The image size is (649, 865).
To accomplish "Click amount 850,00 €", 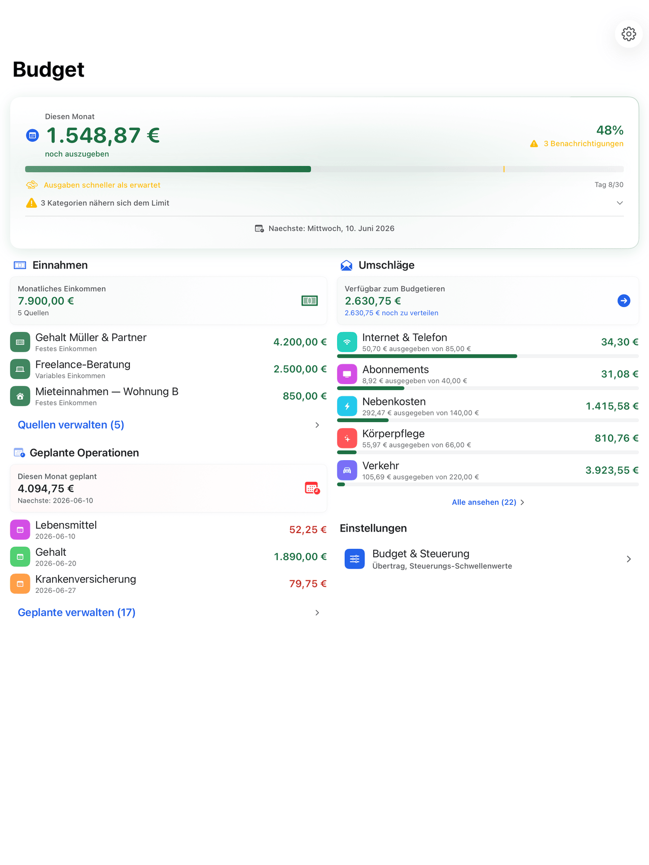I will tap(305, 396).
